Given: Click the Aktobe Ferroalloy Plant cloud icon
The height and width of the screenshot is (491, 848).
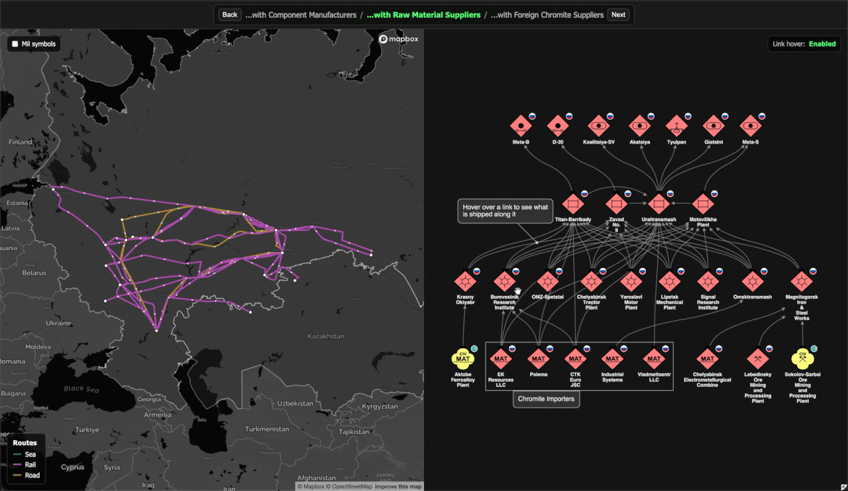Looking at the screenshot, I should point(463,359).
